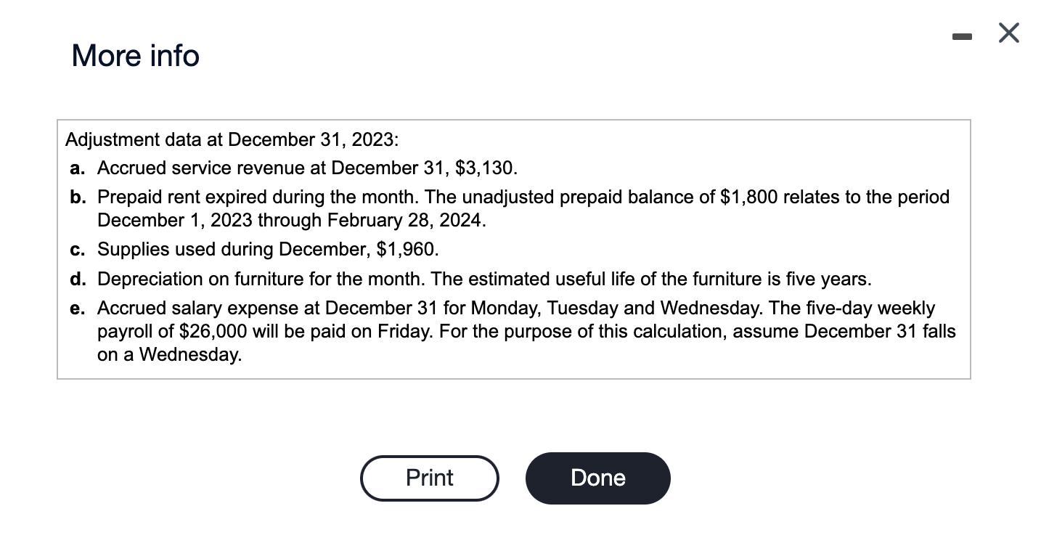Dismiss the dialog with the Done button
This screenshot has width=1041, height=543.
click(597, 478)
